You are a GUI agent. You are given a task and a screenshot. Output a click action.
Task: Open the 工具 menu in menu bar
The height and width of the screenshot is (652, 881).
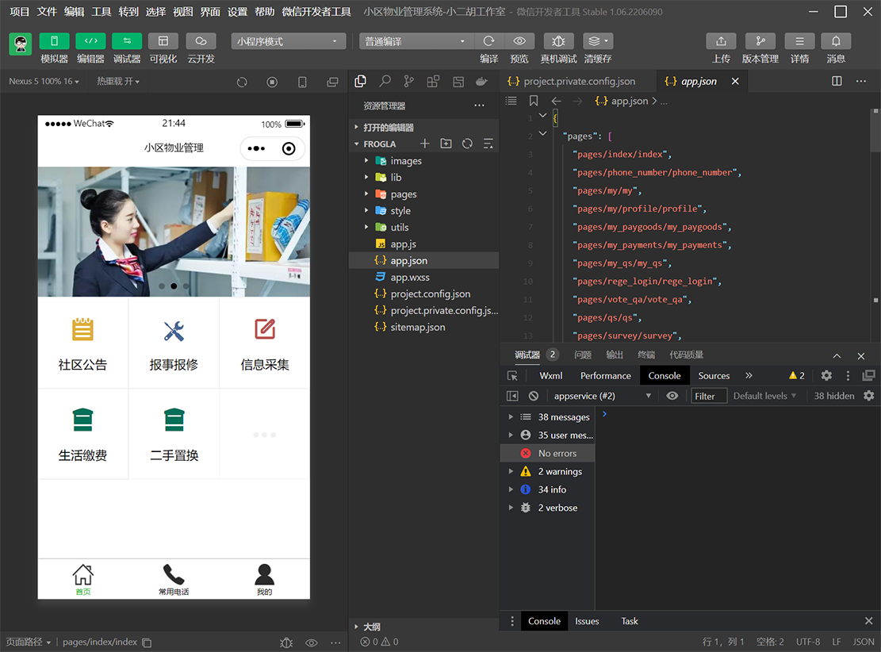click(102, 12)
